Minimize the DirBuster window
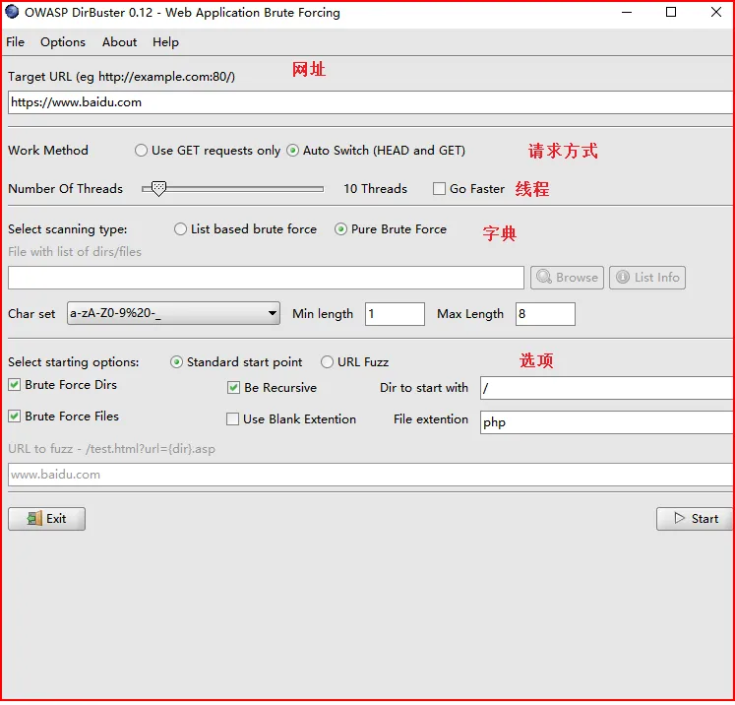The height and width of the screenshot is (705, 735). [x=627, y=12]
